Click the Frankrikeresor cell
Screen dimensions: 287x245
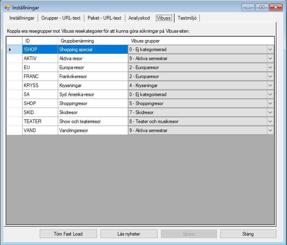click(x=93, y=76)
